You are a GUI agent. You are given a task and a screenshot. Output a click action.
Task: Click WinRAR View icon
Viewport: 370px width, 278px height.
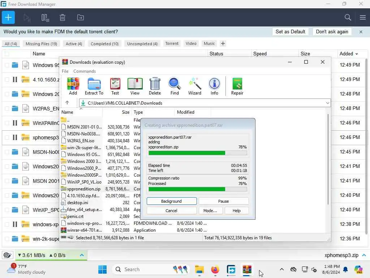pyautogui.click(x=135, y=86)
